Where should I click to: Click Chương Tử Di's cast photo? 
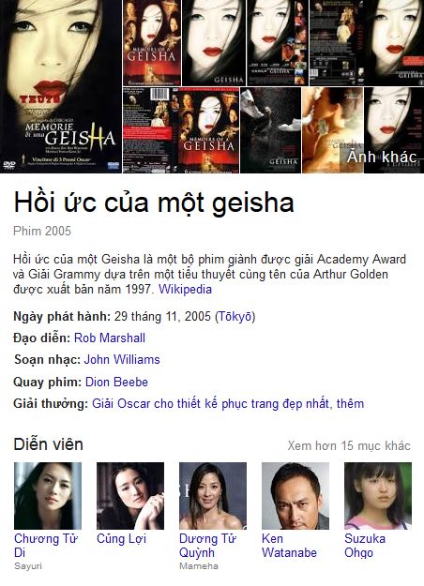point(48,496)
